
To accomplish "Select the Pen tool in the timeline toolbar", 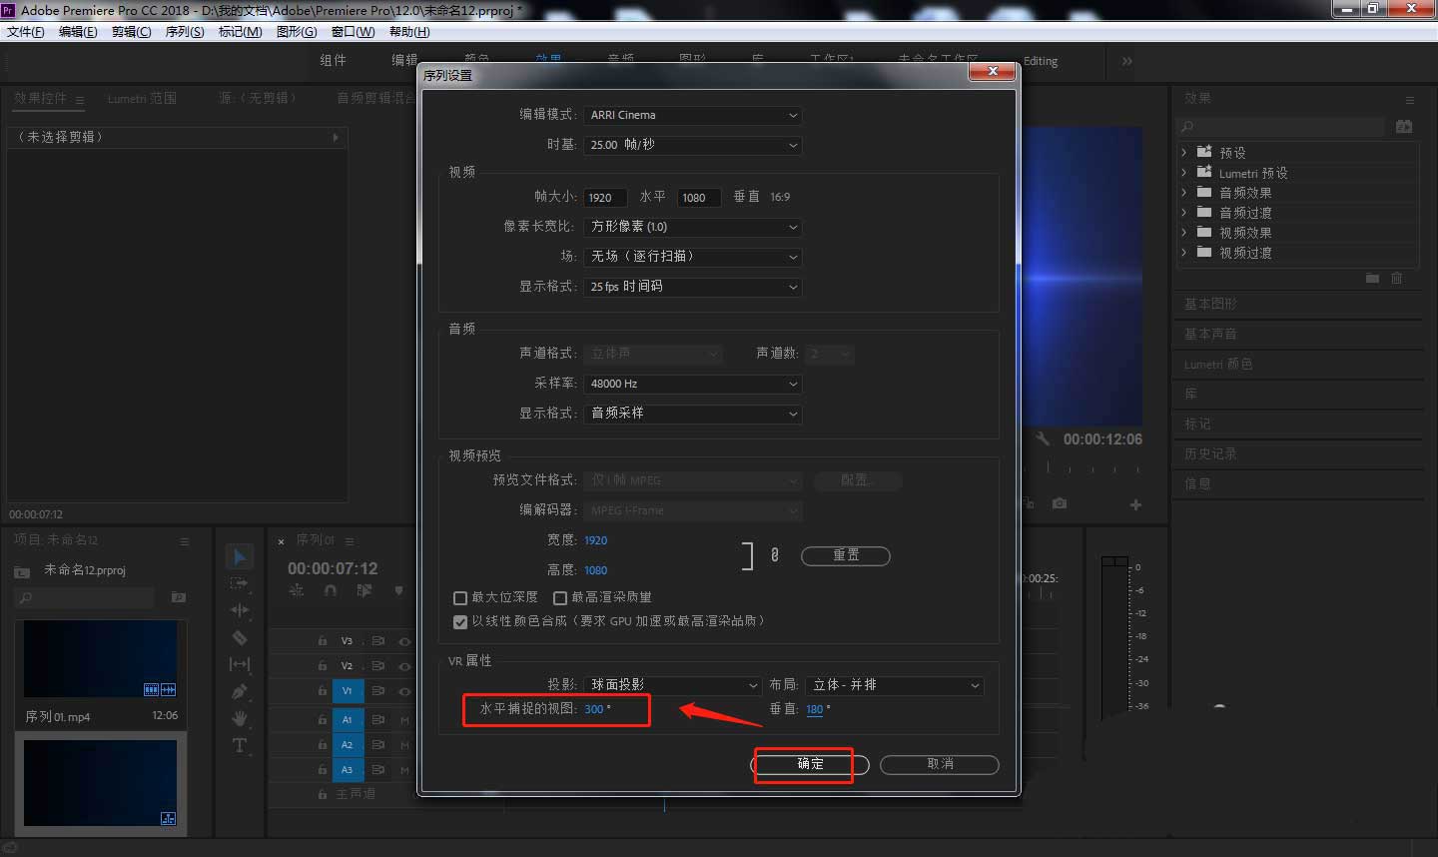I will [240, 690].
